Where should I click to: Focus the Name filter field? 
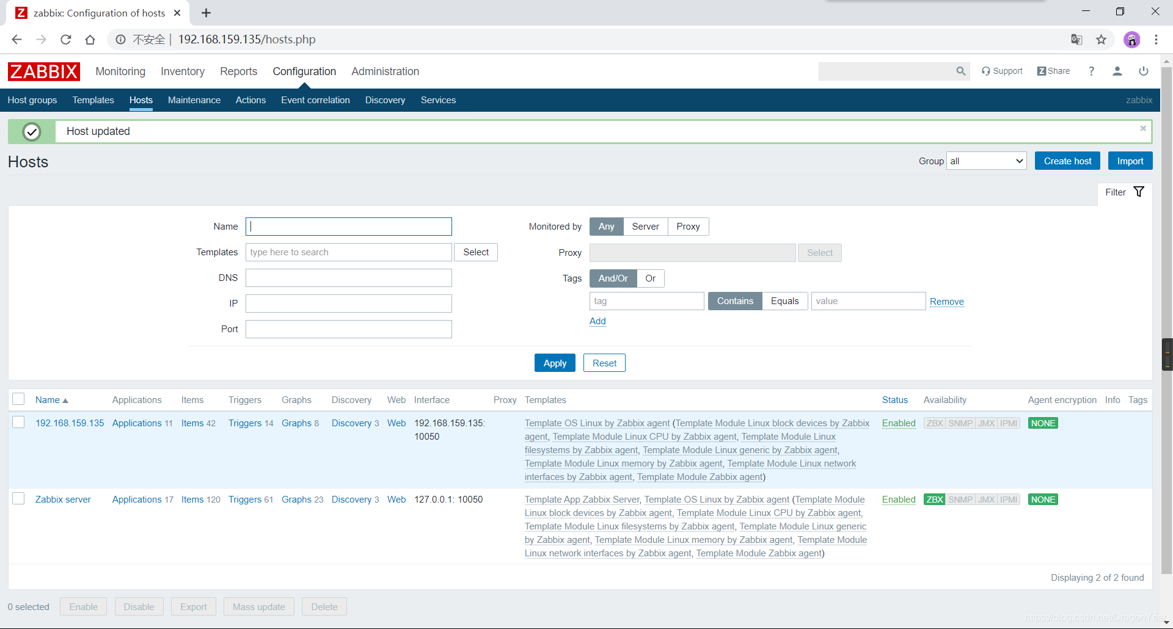[349, 227]
